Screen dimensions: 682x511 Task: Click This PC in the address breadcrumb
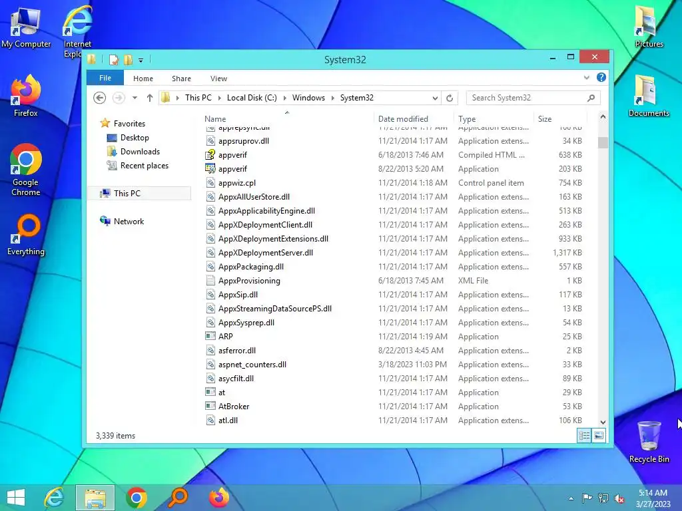[198, 98]
